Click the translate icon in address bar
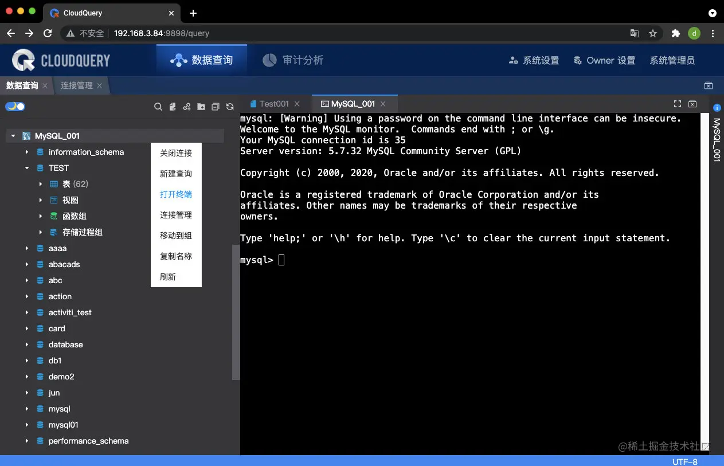Image resolution: width=724 pixels, height=466 pixels. [x=635, y=33]
